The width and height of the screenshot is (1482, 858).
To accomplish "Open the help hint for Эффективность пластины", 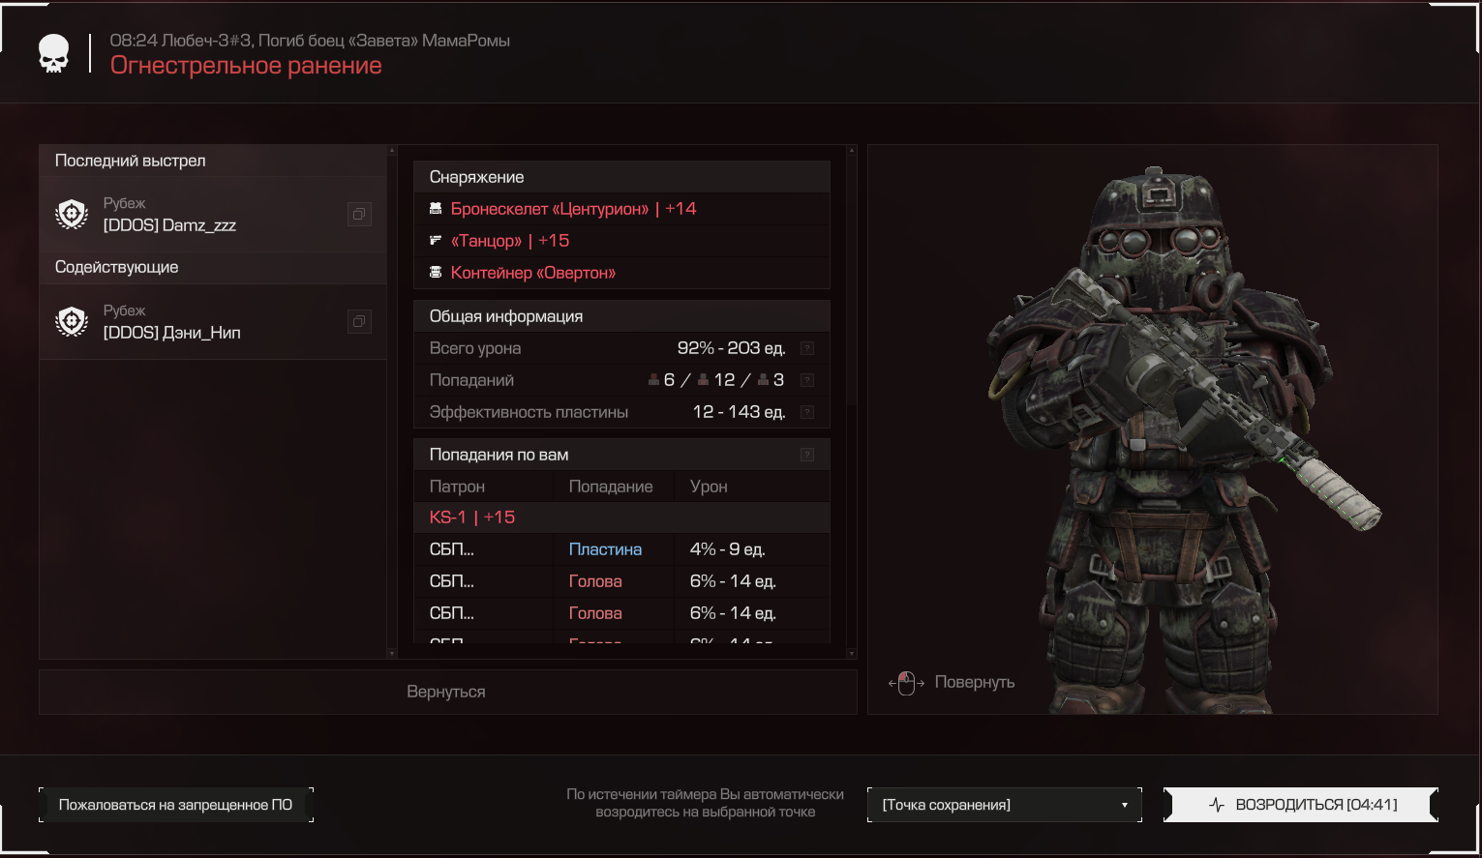I will (x=807, y=412).
